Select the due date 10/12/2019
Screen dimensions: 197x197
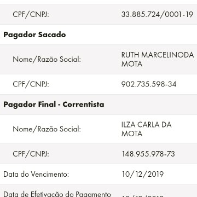(143, 174)
